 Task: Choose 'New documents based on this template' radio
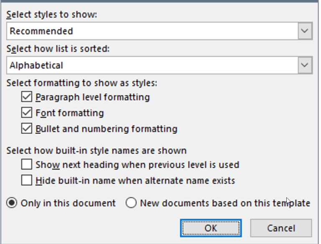pyautogui.click(x=131, y=203)
